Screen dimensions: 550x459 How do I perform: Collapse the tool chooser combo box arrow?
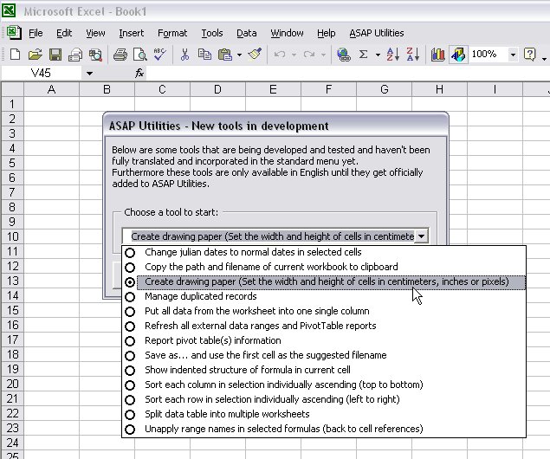click(x=421, y=236)
